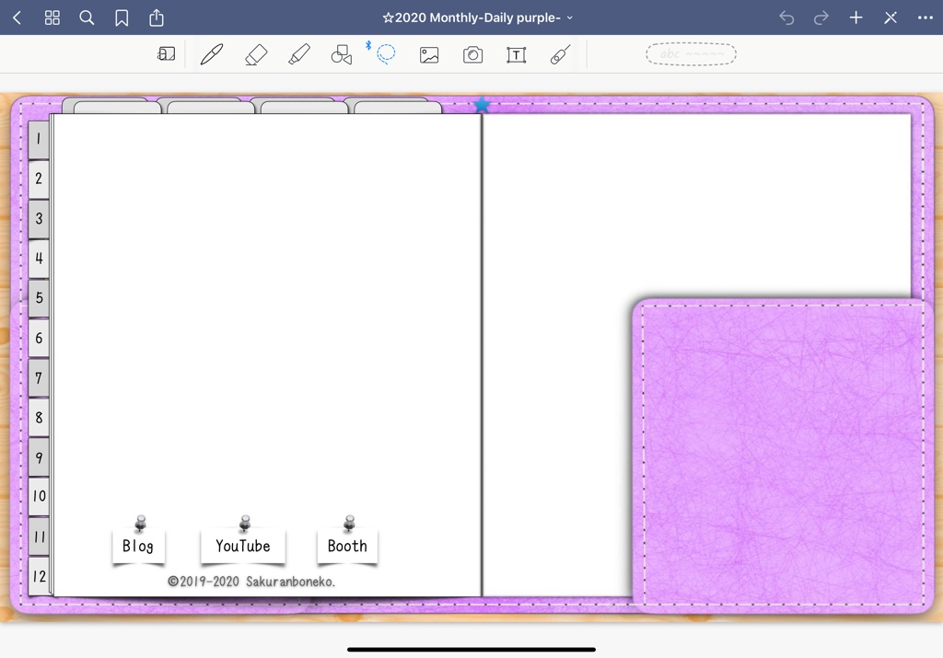Bookmark this page
943x658 pixels.
click(122, 18)
